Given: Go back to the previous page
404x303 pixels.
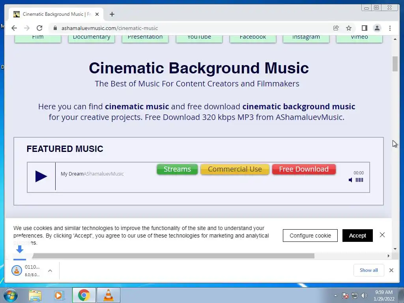Looking at the screenshot, I should (x=14, y=28).
